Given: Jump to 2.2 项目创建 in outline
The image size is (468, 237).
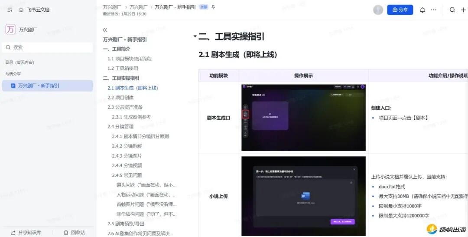Looking at the screenshot, I should click(x=120, y=98).
